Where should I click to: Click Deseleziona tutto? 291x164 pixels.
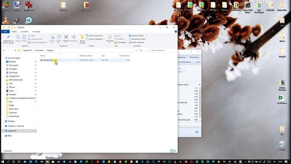(137, 39)
